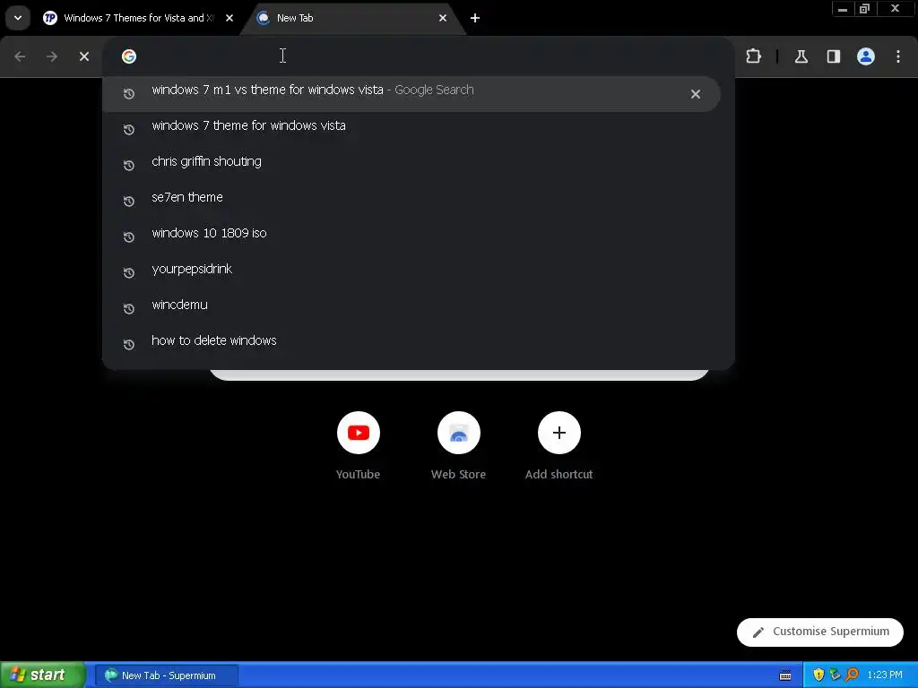Open the three-dot browser menu
The width and height of the screenshot is (918, 688).
(898, 56)
